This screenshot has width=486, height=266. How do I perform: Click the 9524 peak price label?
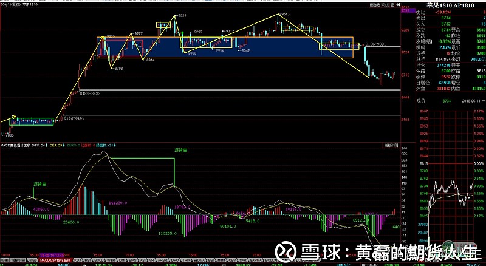(x=182, y=15)
